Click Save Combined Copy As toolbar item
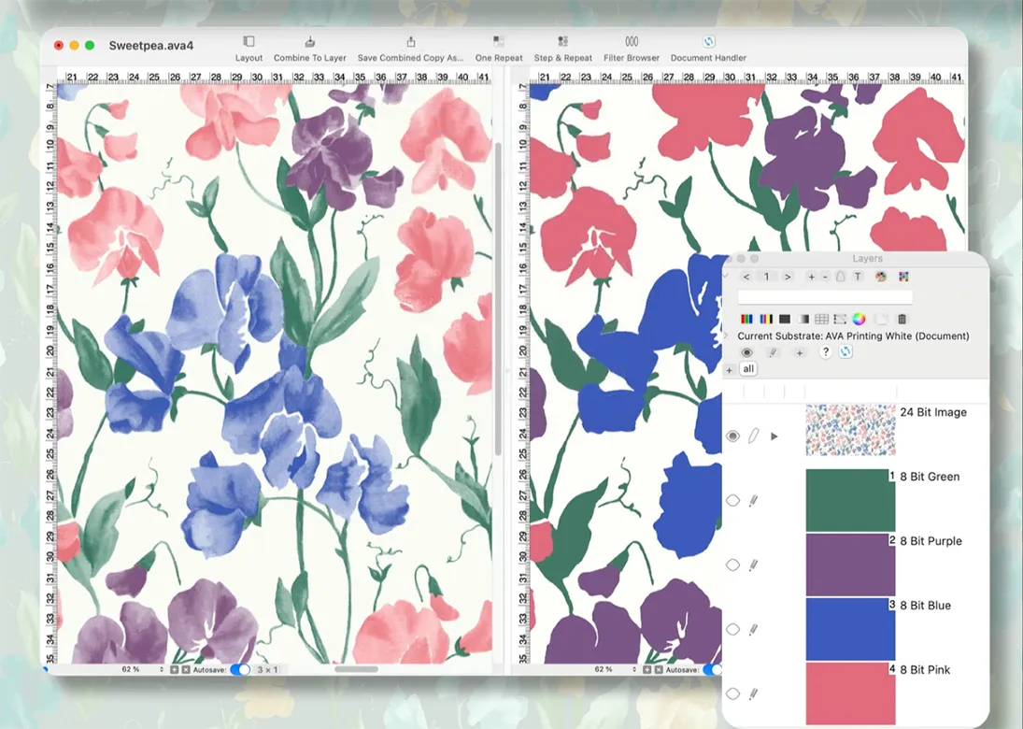1023x729 pixels. click(x=410, y=42)
